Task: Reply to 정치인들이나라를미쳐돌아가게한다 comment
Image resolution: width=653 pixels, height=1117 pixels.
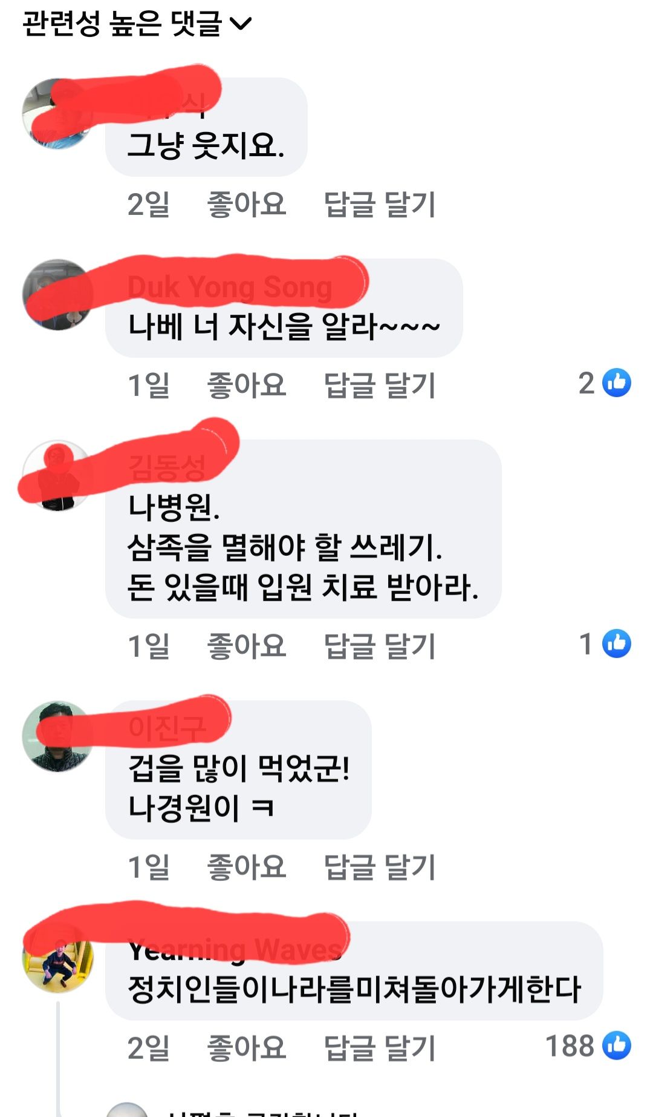Action: [x=380, y=1048]
